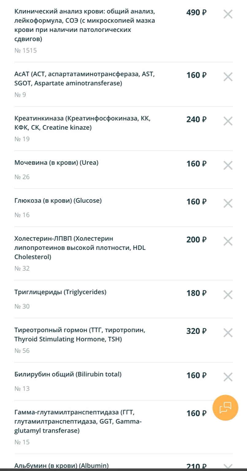Remove the clinical blood analysis item

228,14
